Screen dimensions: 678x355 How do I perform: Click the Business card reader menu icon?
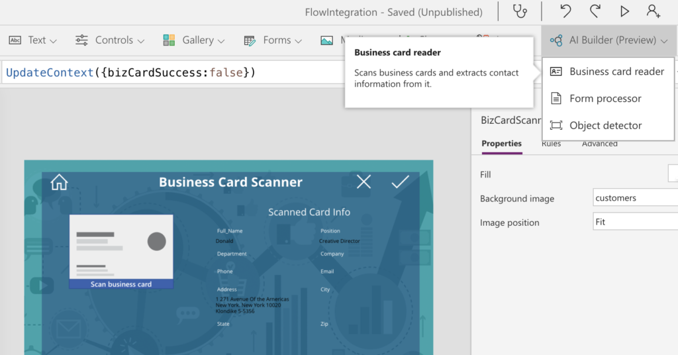556,72
